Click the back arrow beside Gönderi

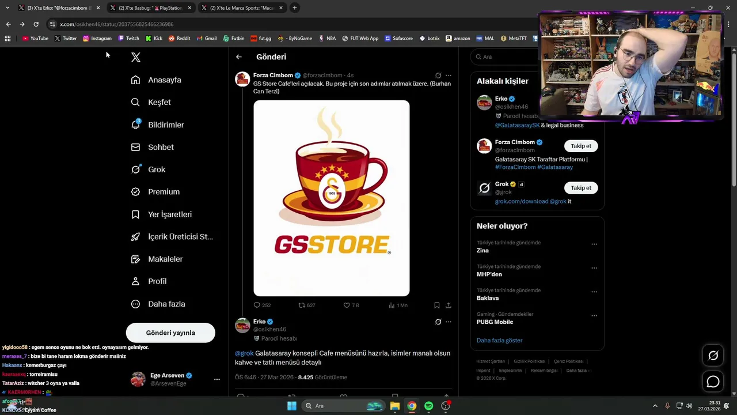tap(239, 56)
